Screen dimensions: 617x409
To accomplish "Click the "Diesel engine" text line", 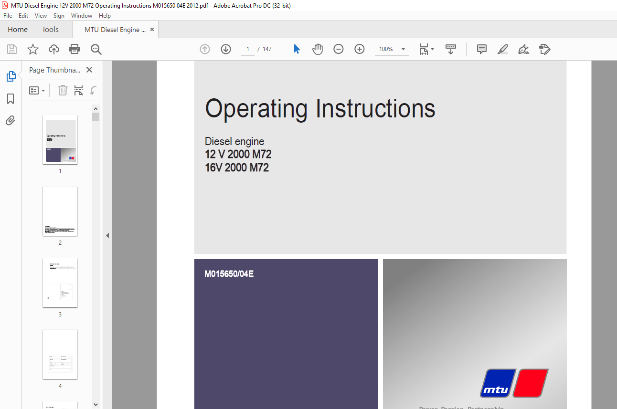I will point(234,141).
